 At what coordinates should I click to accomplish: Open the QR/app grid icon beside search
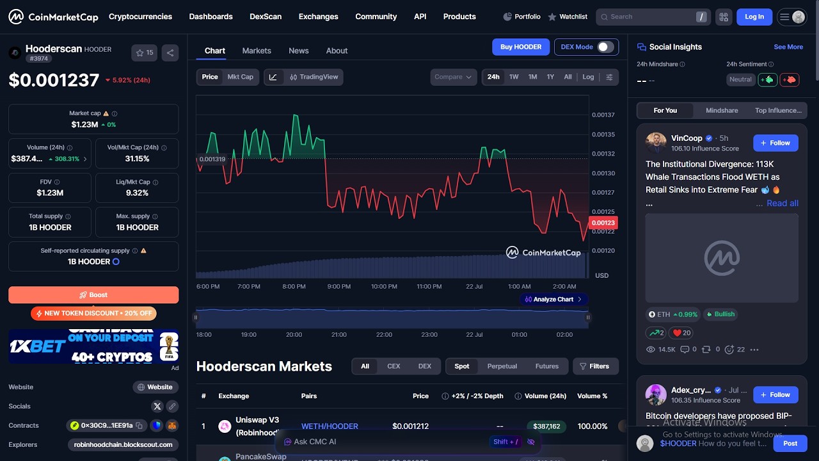[x=724, y=17]
